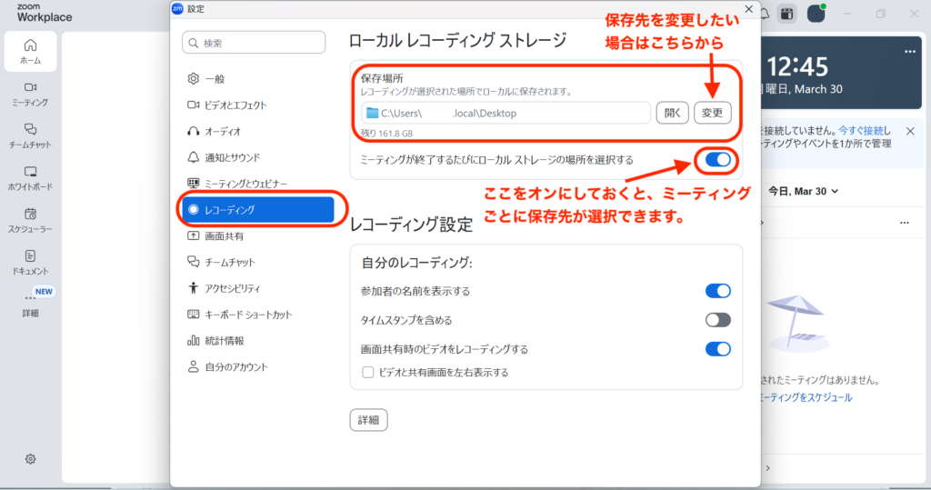Open the Meetings icon in sidebar
This screenshot has width=931, height=490.
coord(30,93)
